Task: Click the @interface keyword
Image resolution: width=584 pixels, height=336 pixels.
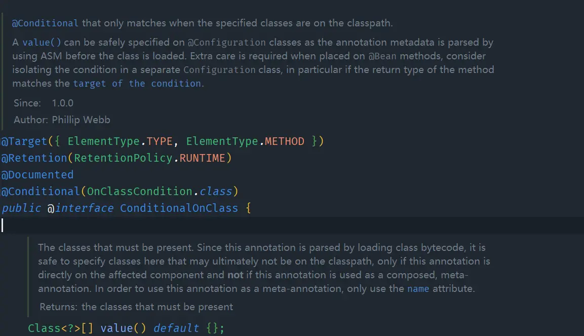Action: 81,208
